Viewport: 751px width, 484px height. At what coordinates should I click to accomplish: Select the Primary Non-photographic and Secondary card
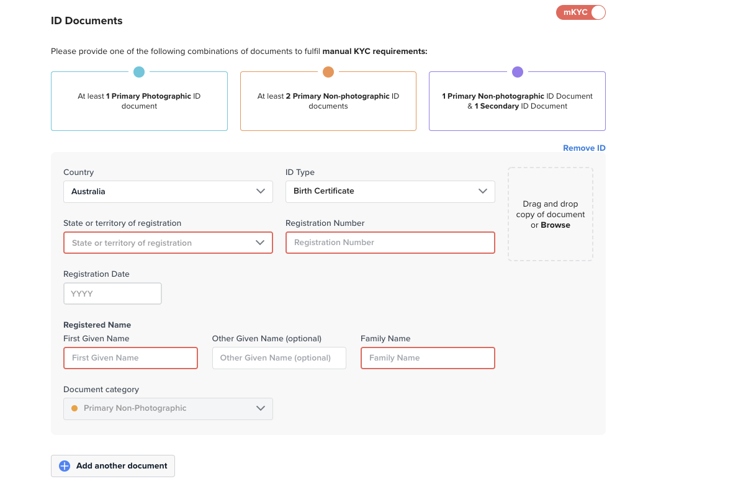click(x=517, y=102)
